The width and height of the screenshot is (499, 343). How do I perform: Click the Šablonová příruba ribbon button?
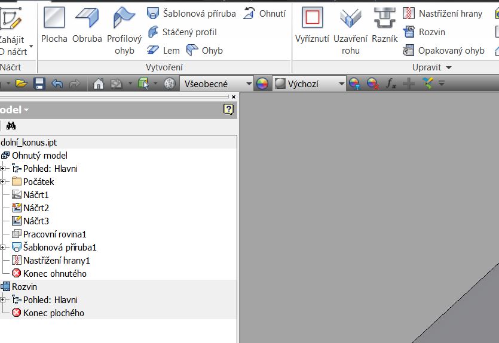tap(191, 13)
